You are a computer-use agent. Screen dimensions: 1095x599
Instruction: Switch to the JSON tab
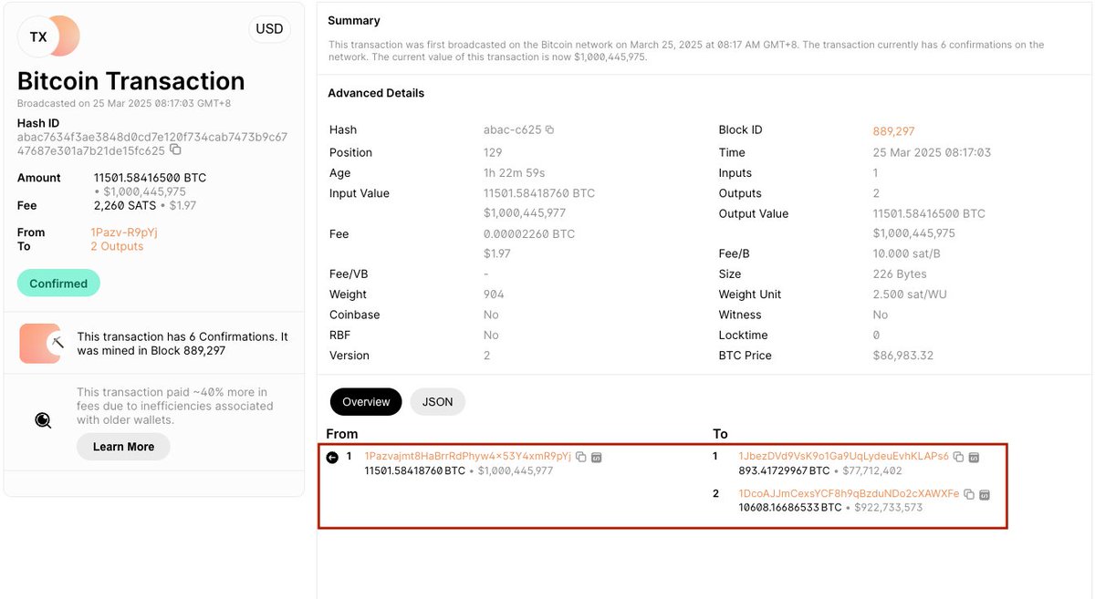pos(437,401)
